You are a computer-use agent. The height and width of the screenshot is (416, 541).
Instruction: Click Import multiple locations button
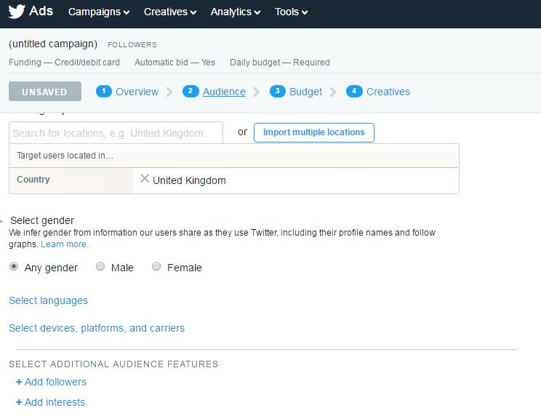pyautogui.click(x=314, y=132)
